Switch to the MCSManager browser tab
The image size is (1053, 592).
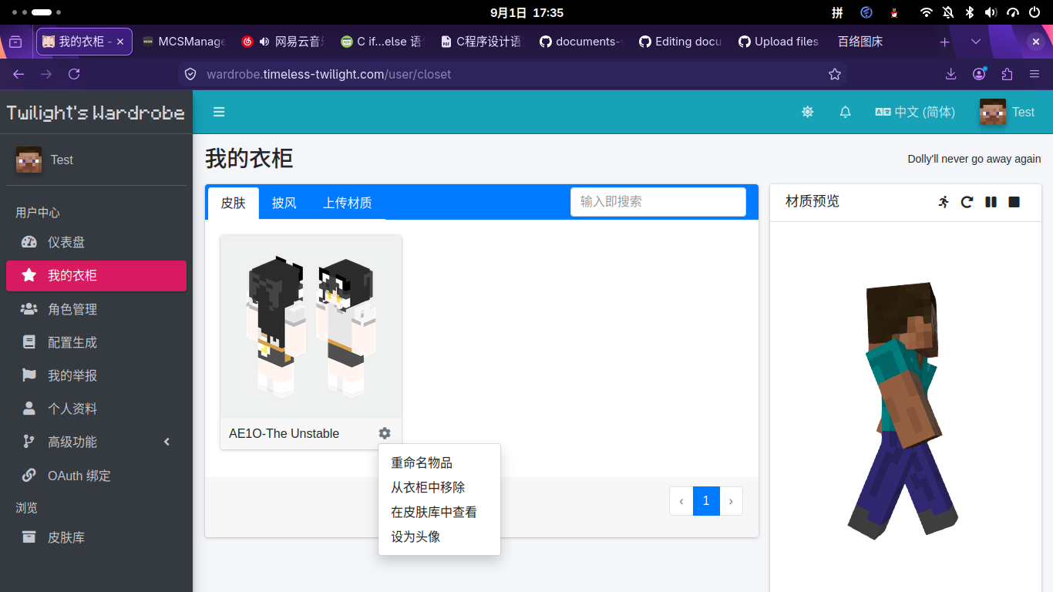click(x=184, y=42)
